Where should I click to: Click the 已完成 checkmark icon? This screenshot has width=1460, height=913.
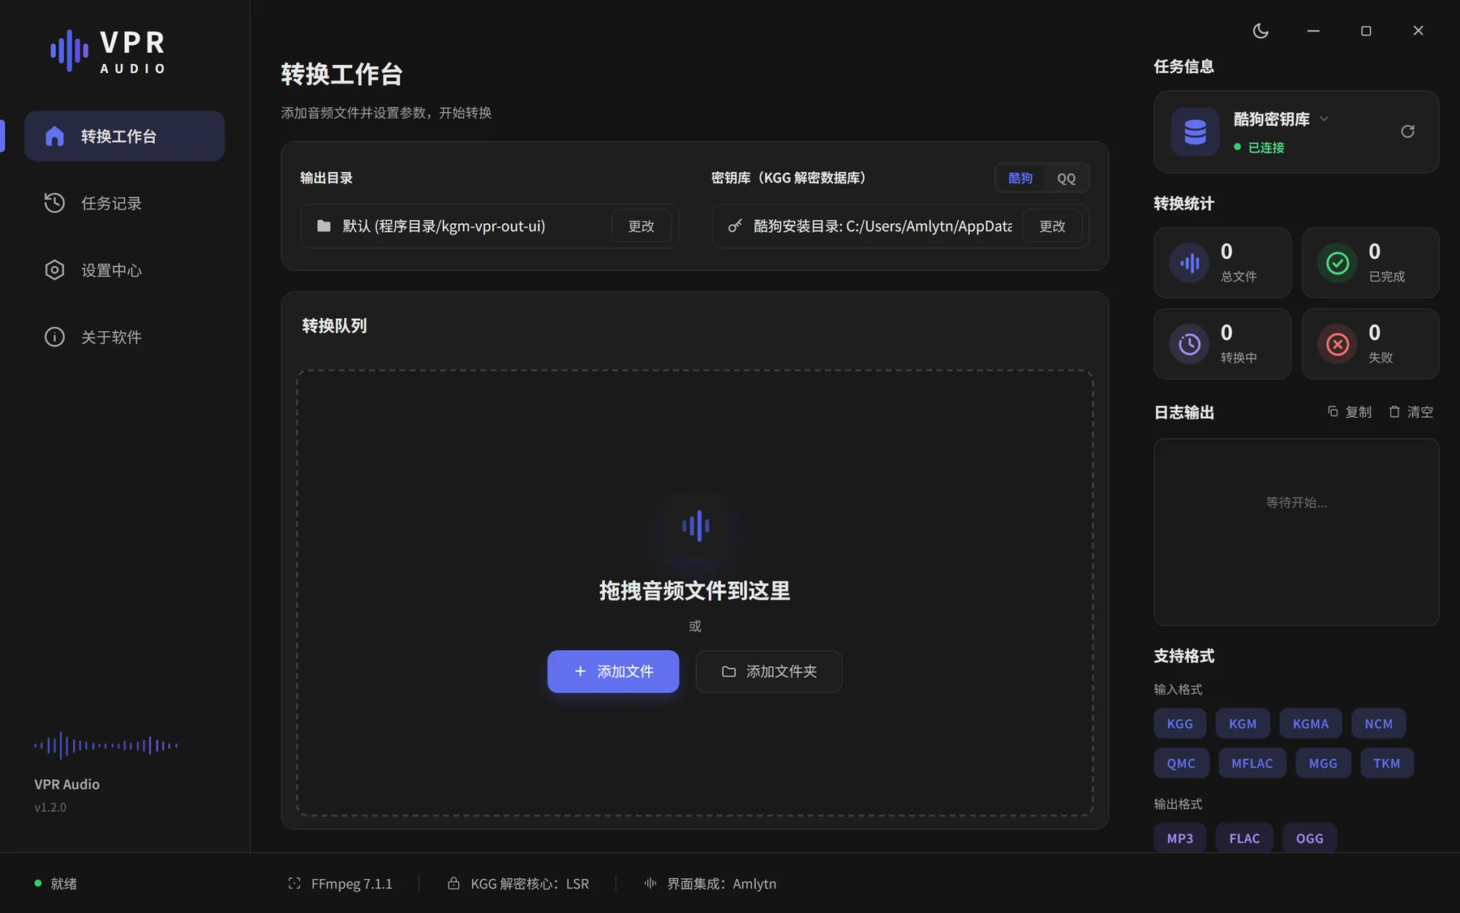(x=1338, y=263)
